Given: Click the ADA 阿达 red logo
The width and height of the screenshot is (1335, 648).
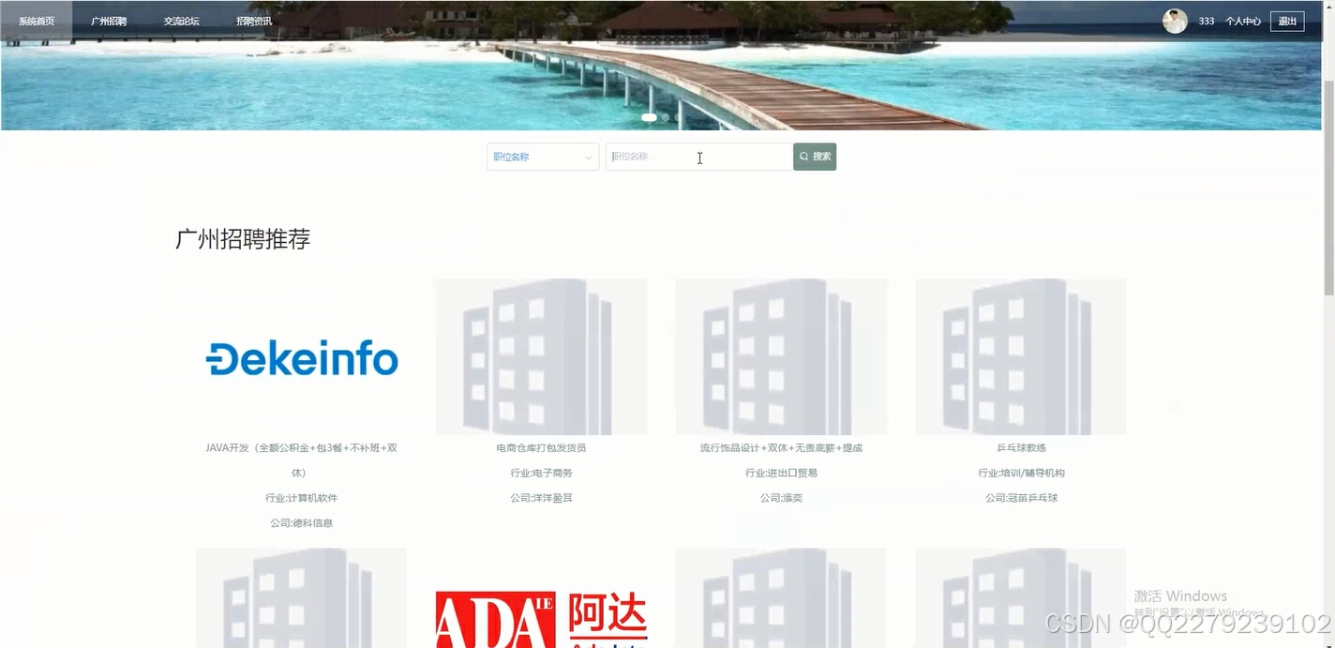Looking at the screenshot, I should 541,617.
